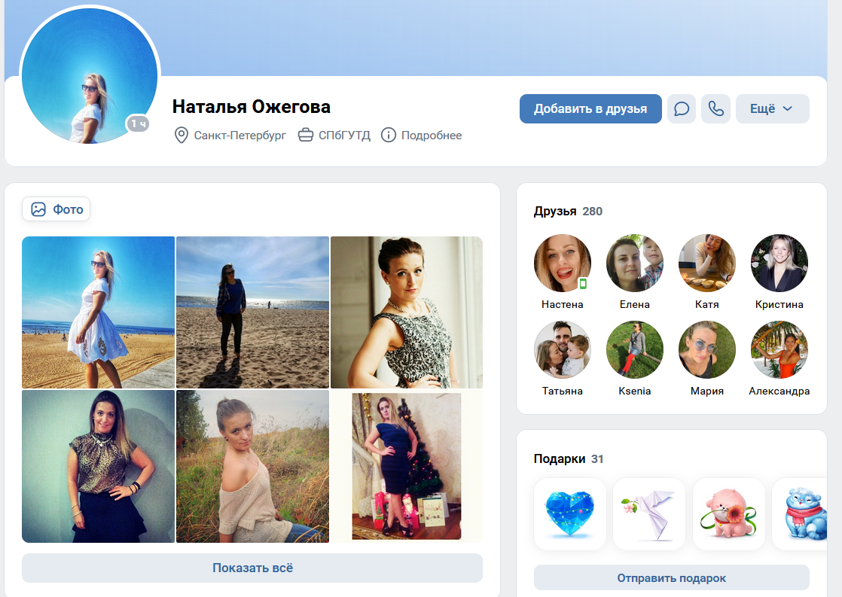Open photo of woman in white dress on beach
842x597 pixels.
pyautogui.click(x=98, y=312)
